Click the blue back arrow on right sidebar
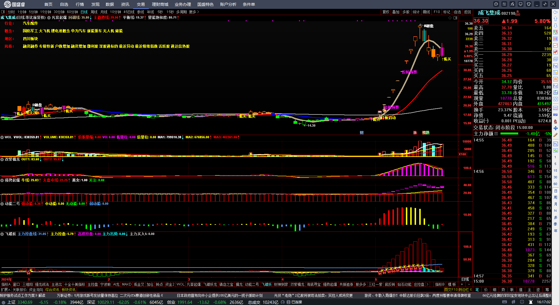The height and width of the screenshot is (305, 559). 556,12
